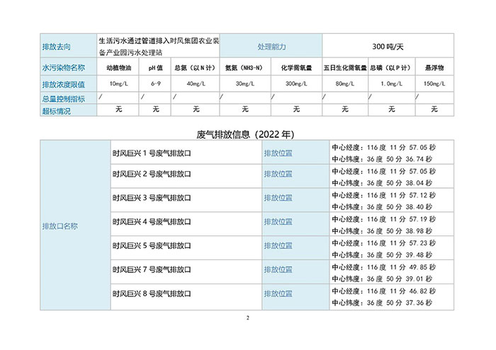Viewport: 496px width, 350px height.
Task: Click the 80mg/L limit value
Action: point(345,83)
